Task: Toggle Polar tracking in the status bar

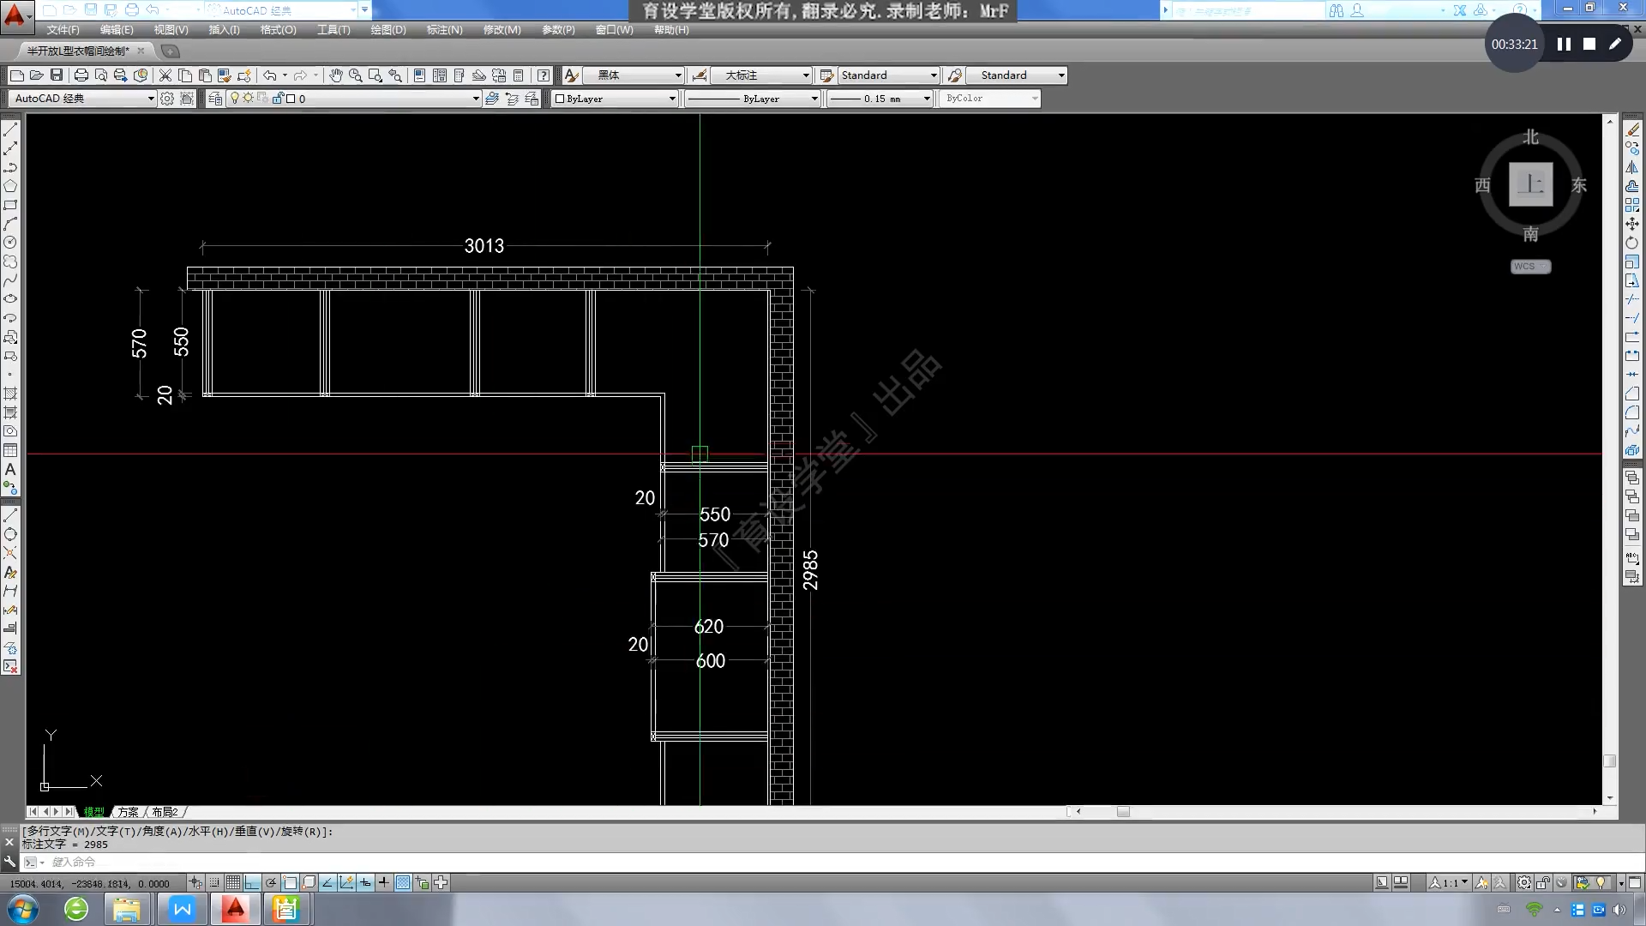Action: [271, 882]
